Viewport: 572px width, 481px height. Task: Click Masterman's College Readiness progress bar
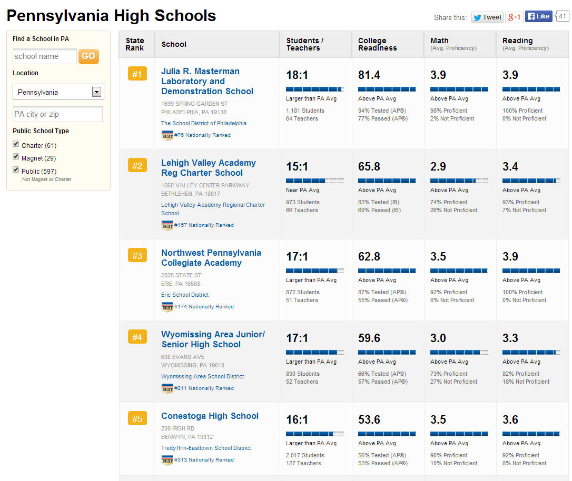pyautogui.click(x=387, y=89)
